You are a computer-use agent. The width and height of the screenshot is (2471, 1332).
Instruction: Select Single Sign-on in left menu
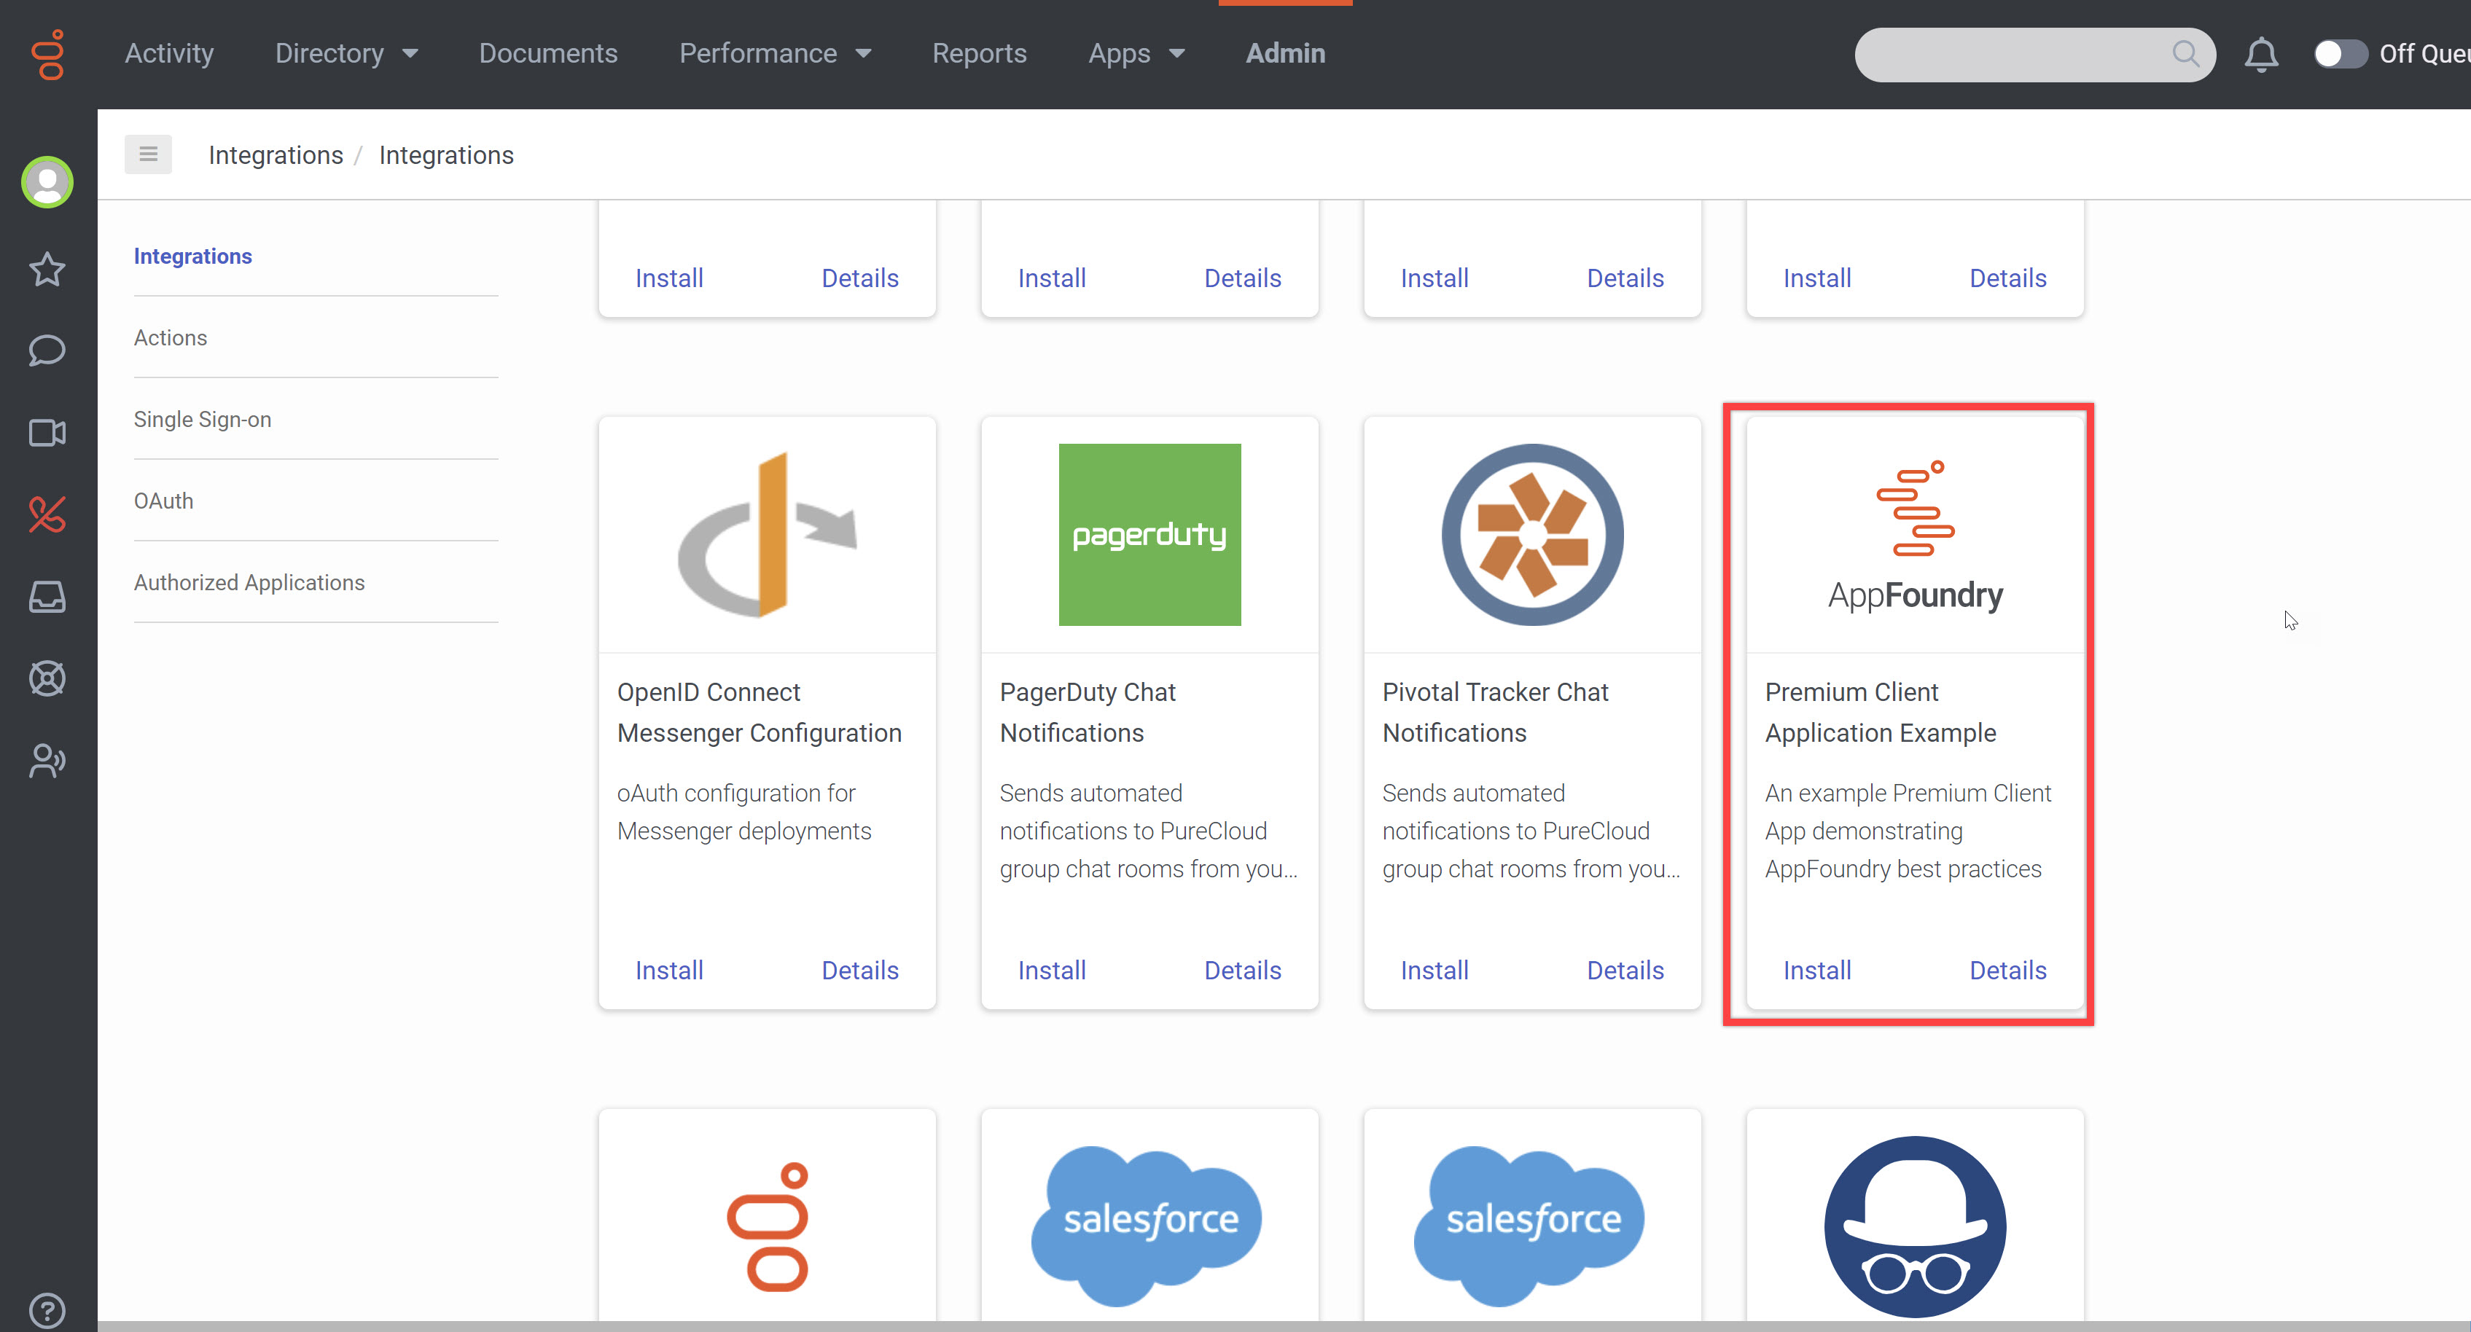coord(203,419)
